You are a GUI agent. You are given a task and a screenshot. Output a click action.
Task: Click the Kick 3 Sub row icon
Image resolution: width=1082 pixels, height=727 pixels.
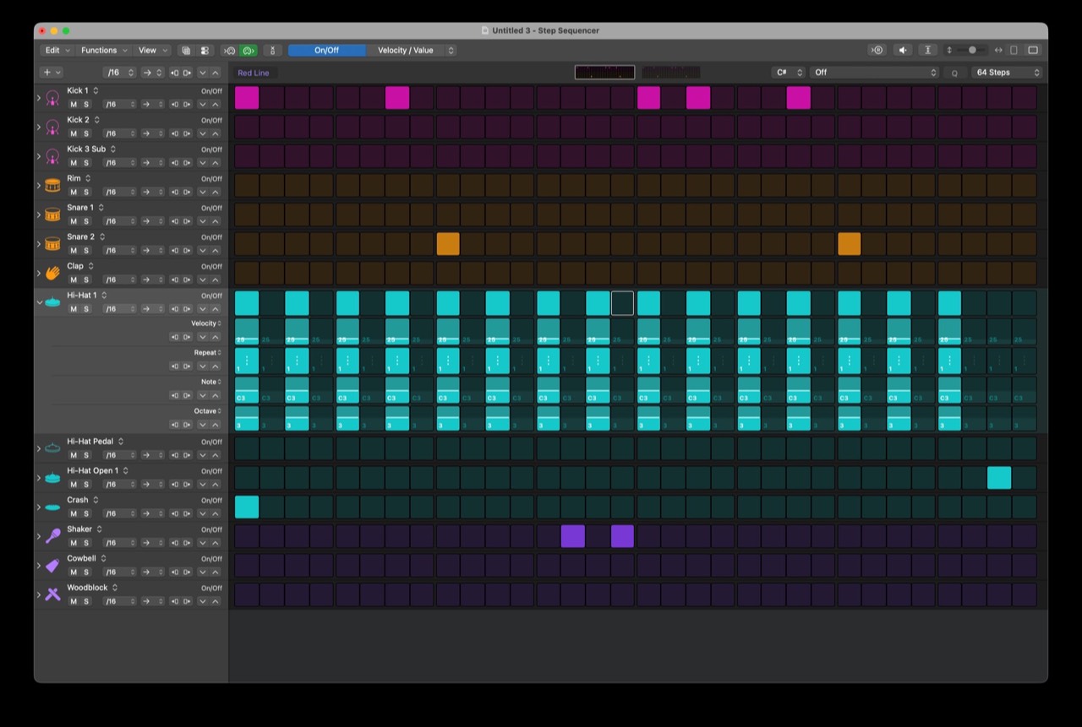(52, 156)
